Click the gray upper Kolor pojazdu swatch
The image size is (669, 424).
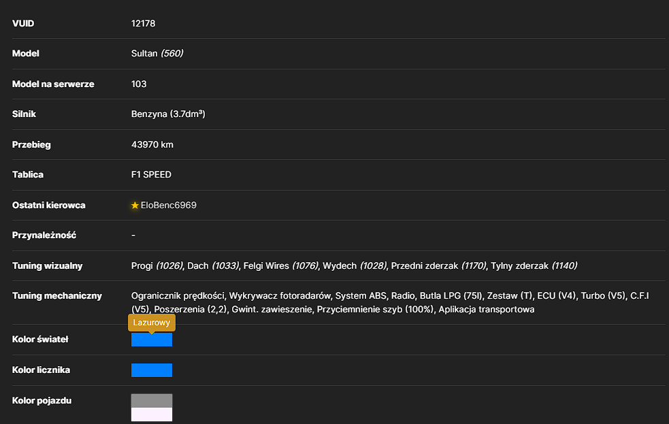[x=152, y=401]
